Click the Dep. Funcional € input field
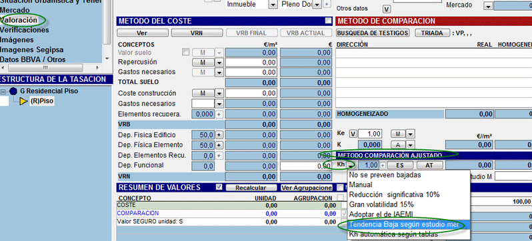 306,166
